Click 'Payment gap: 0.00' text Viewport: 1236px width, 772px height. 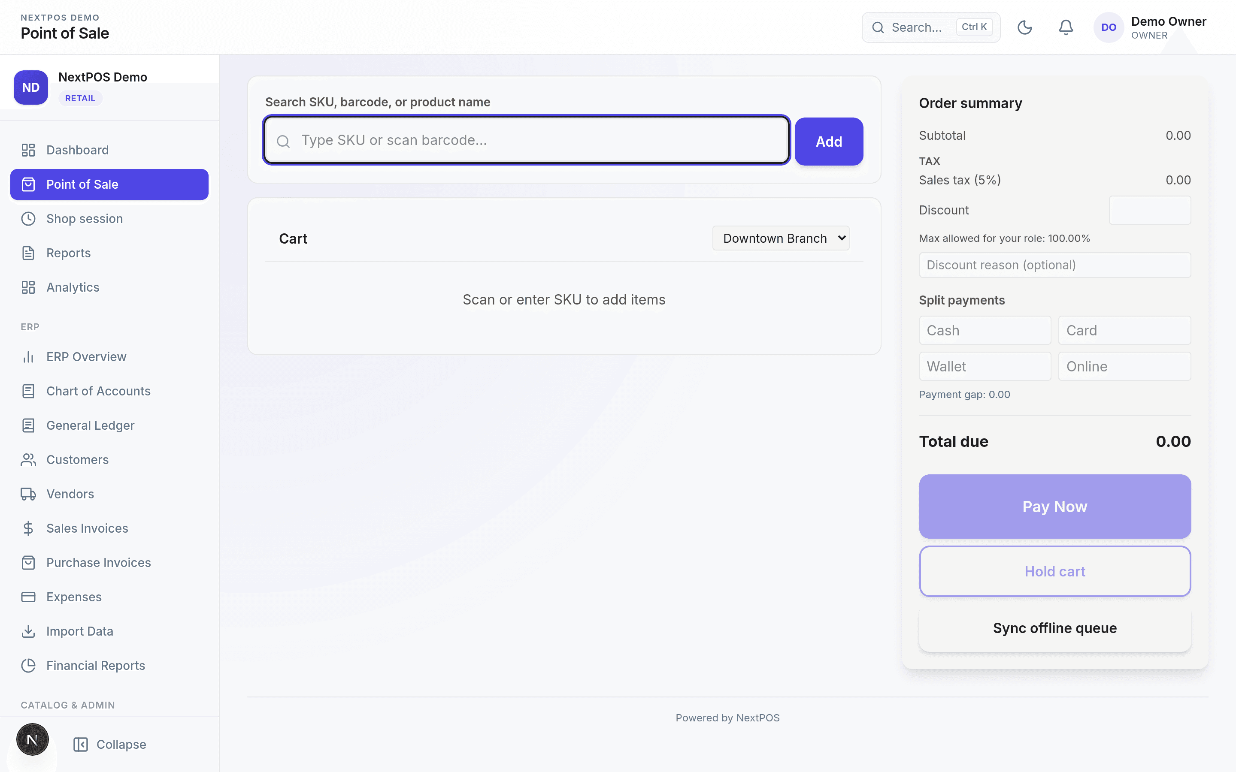tap(964, 394)
